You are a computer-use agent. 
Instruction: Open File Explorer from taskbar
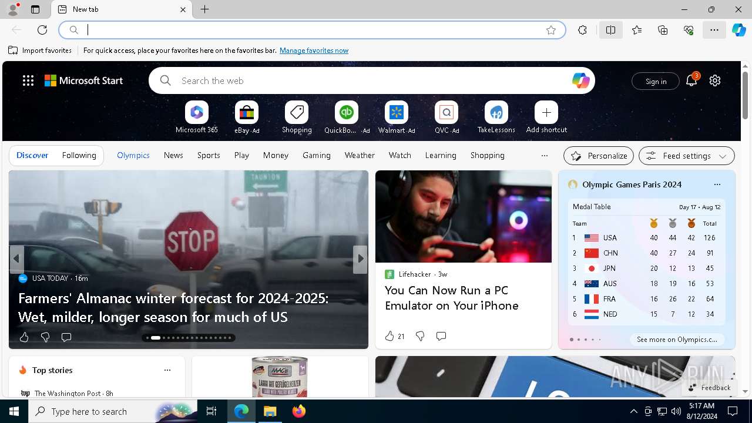[270, 411]
